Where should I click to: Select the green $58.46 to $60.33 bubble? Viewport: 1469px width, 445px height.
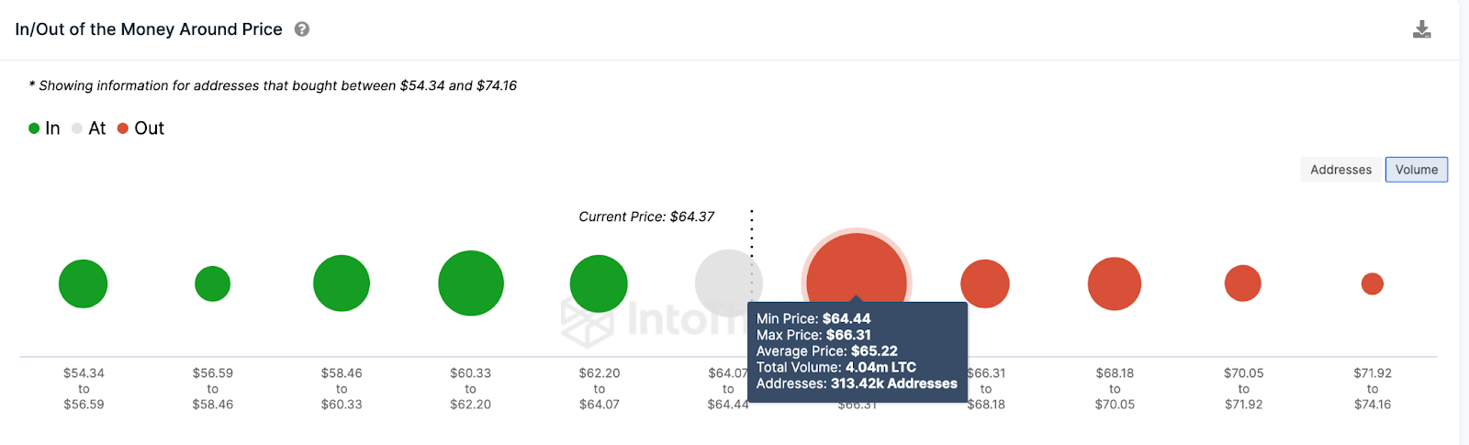point(342,284)
